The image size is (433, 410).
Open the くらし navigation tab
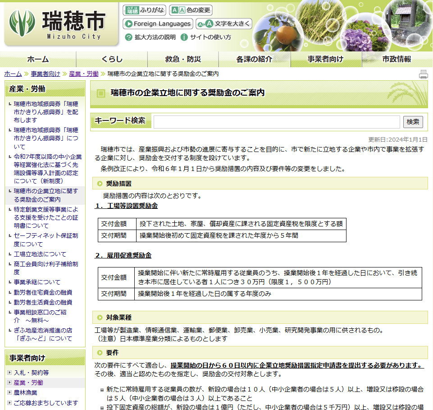click(x=112, y=59)
